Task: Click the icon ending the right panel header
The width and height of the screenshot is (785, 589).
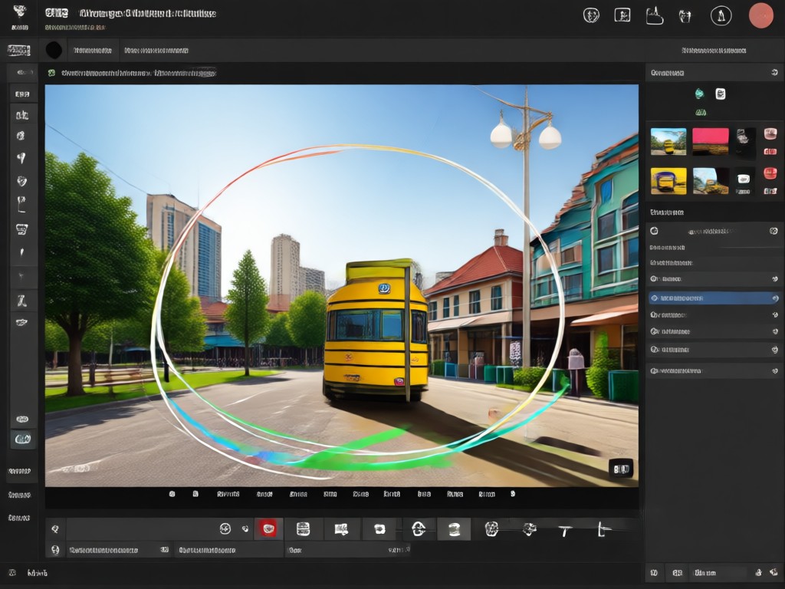Action: pos(774,73)
